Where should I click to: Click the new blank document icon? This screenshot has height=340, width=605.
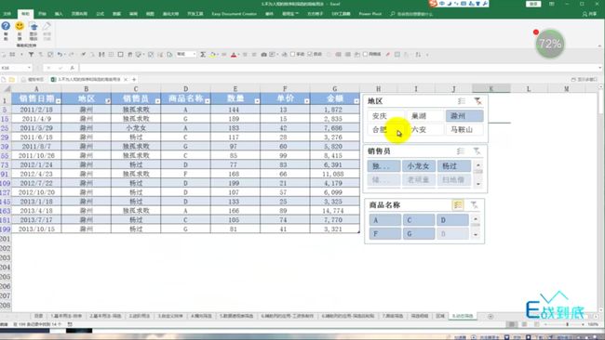click(x=4, y=79)
